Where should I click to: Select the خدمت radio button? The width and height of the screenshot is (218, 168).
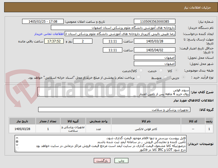161,70
